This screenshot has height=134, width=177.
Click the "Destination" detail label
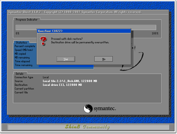click(x=21, y=85)
